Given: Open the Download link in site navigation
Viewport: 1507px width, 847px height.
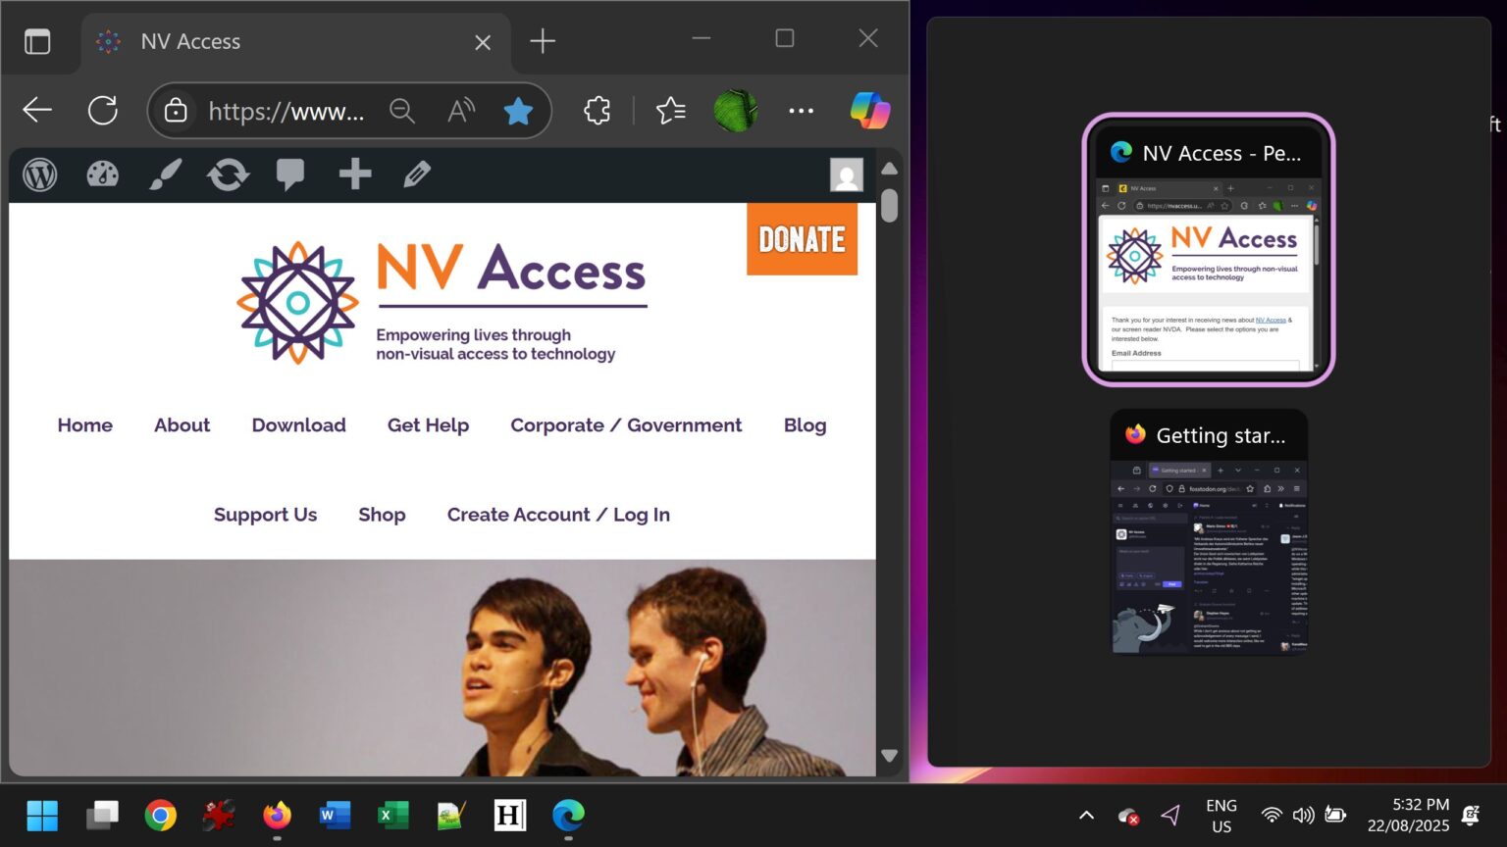Looking at the screenshot, I should pyautogui.click(x=299, y=425).
